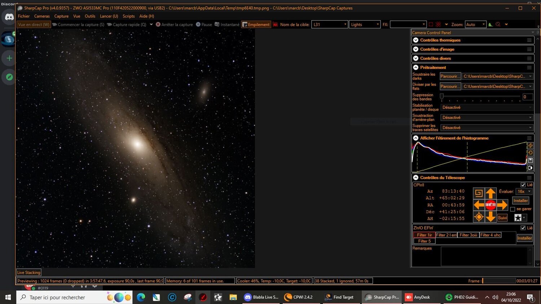Click the red NC icon before target name
Image resolution: width=541 pixels, height=304 pixels.
point(276,25)
